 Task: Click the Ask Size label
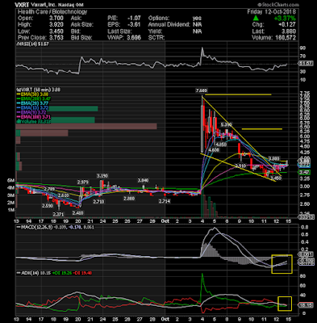click(x=82, y=25)
